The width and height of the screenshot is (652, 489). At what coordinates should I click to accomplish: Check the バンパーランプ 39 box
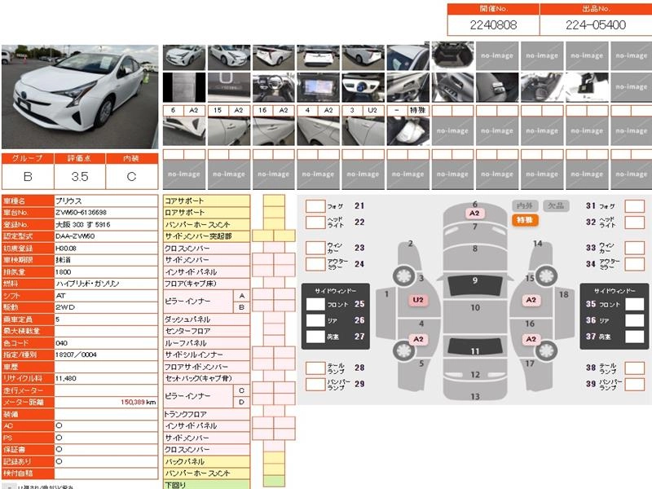(635, 384)
